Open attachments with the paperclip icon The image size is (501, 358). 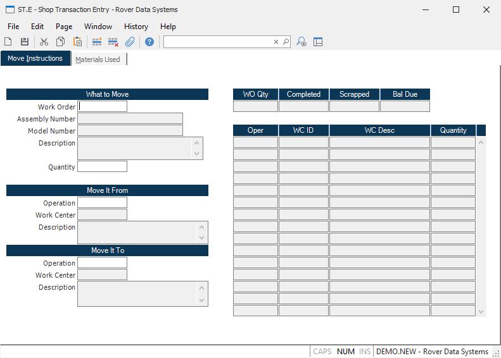(x=130, y=42)
